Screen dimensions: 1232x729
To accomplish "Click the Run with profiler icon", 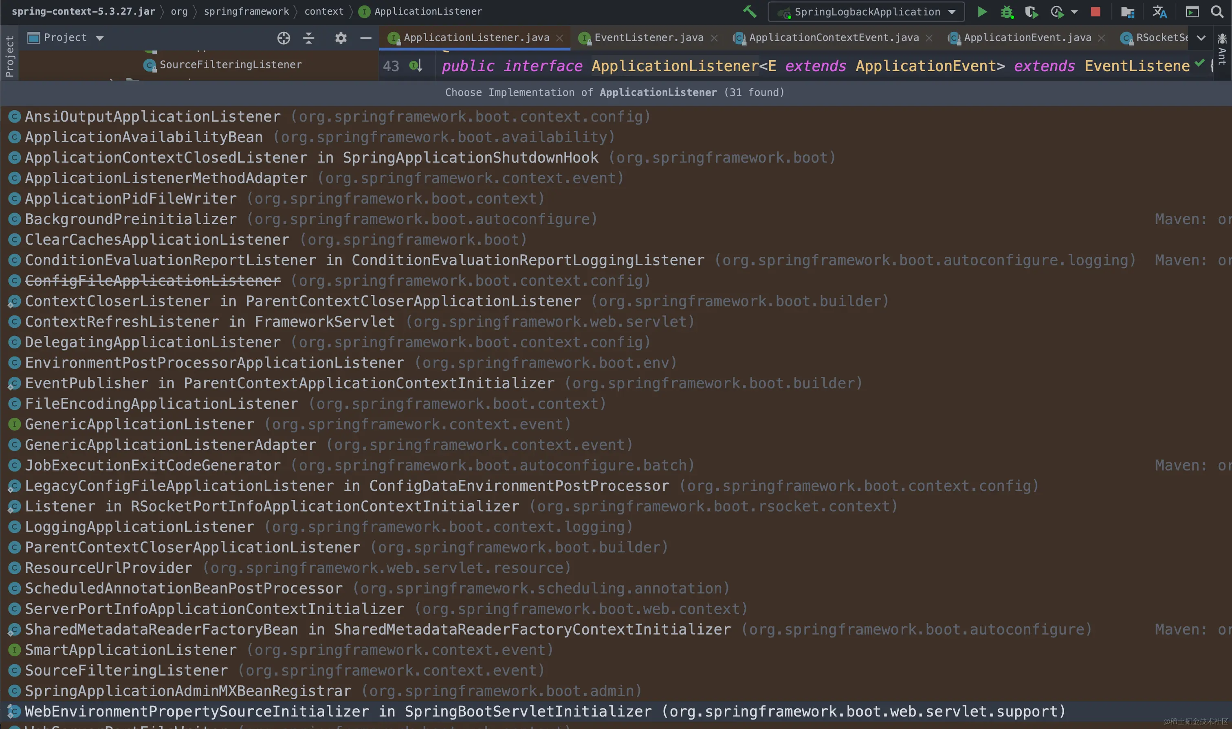I will pyautogui.click(x=1057, y=11).
